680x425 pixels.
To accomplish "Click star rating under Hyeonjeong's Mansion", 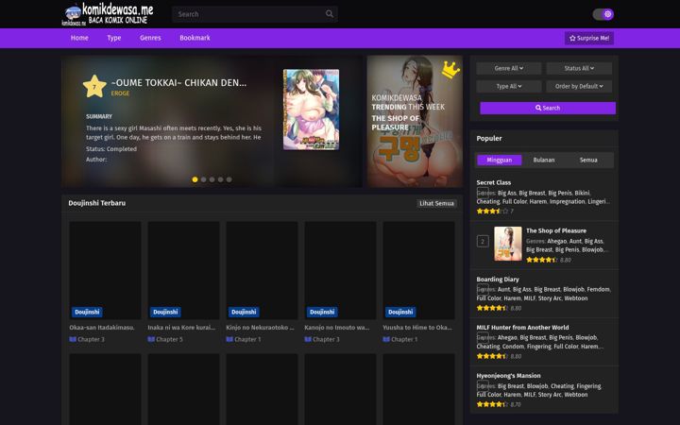I will click(x=492, y=404).
